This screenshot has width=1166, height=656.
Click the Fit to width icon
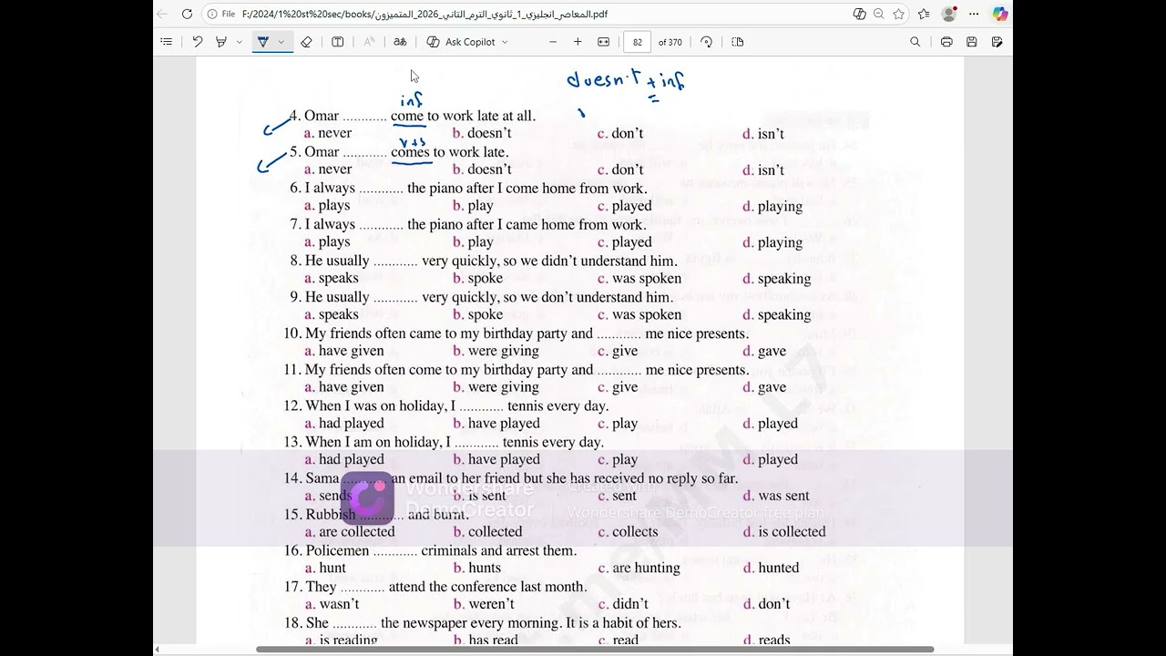pyautogui.click(x=603, y=42)
